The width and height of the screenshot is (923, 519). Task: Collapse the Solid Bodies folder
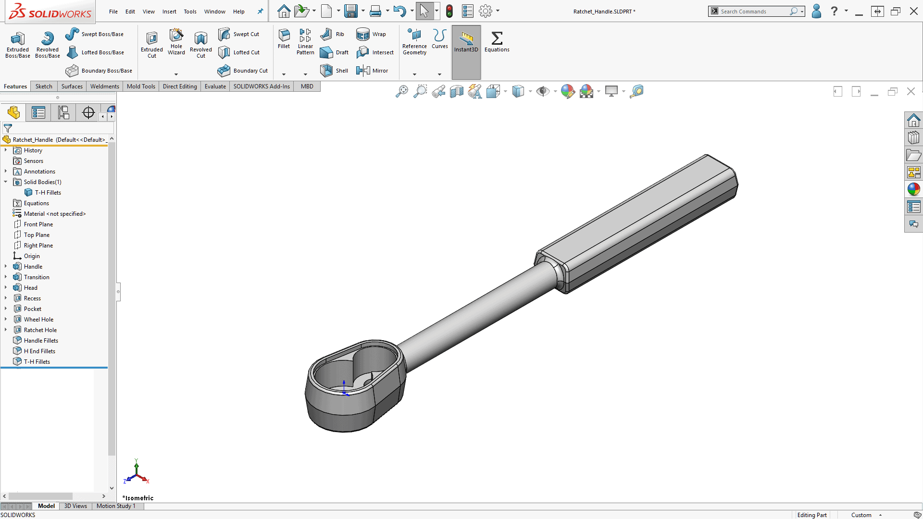(x=6, y=182)
